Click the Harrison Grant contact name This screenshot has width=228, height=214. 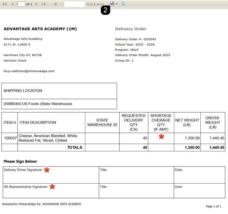[x=15, y=60]
